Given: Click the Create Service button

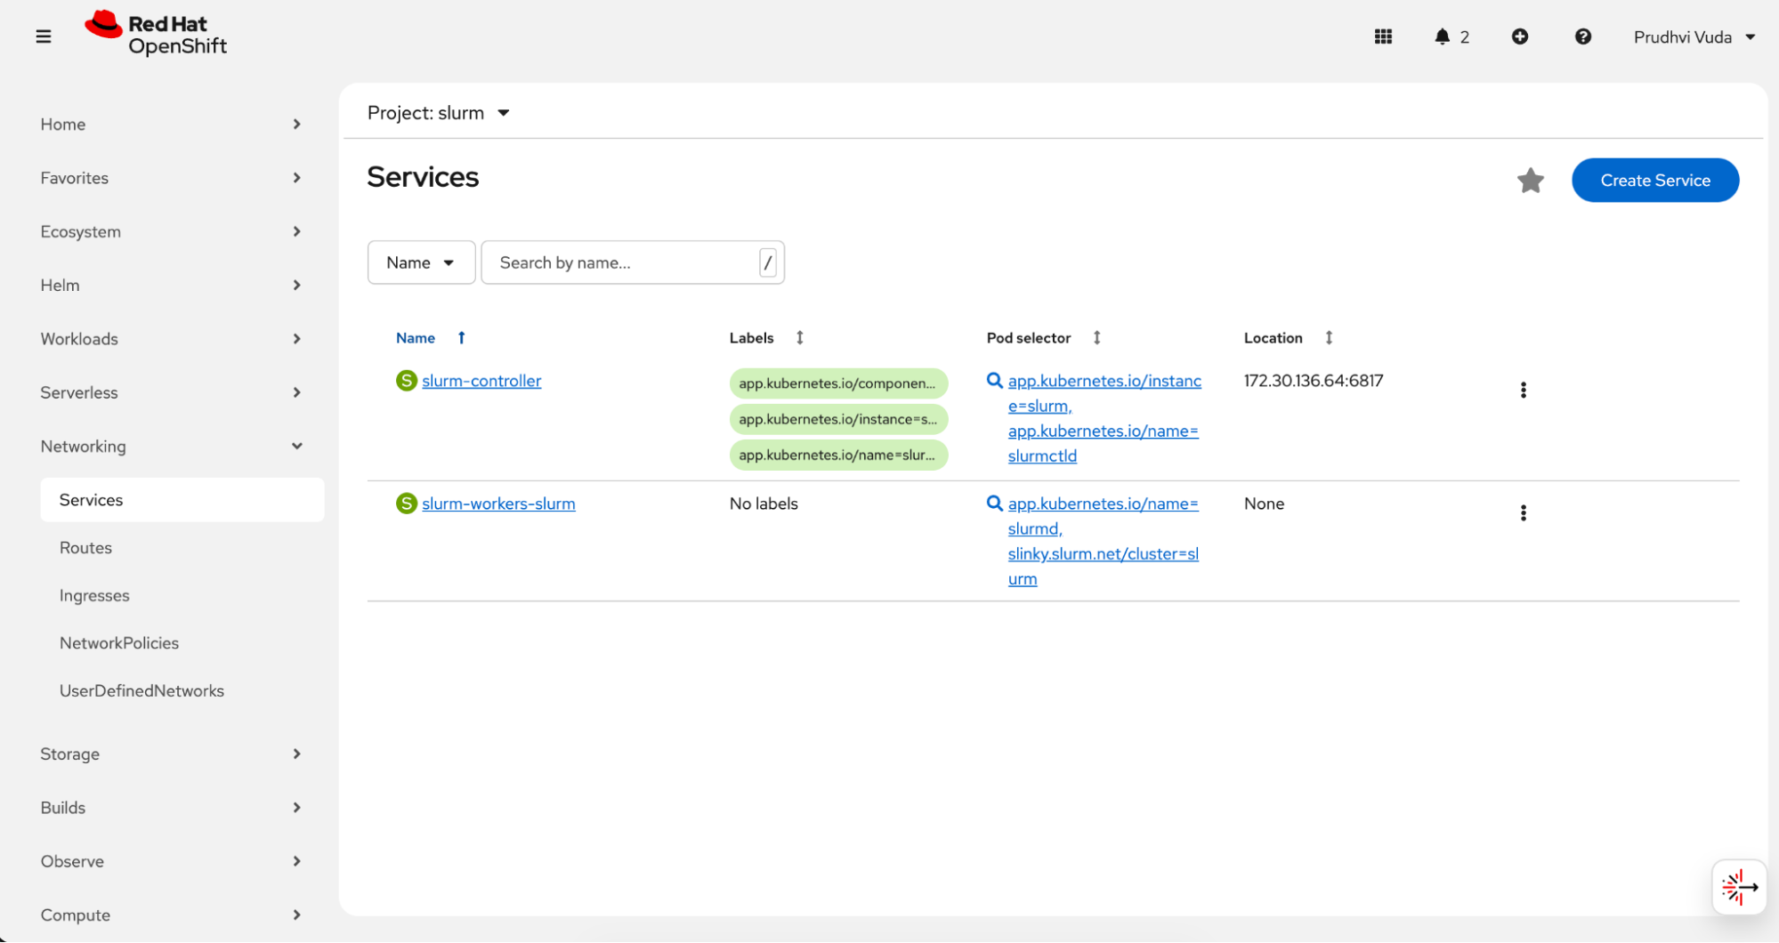Looking at the screenshot, I should (x=1654, y=181).
